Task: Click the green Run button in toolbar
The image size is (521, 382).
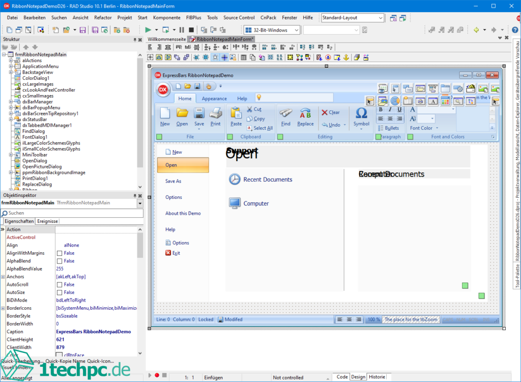Action: pyautogui.click(x=148, y=30)
